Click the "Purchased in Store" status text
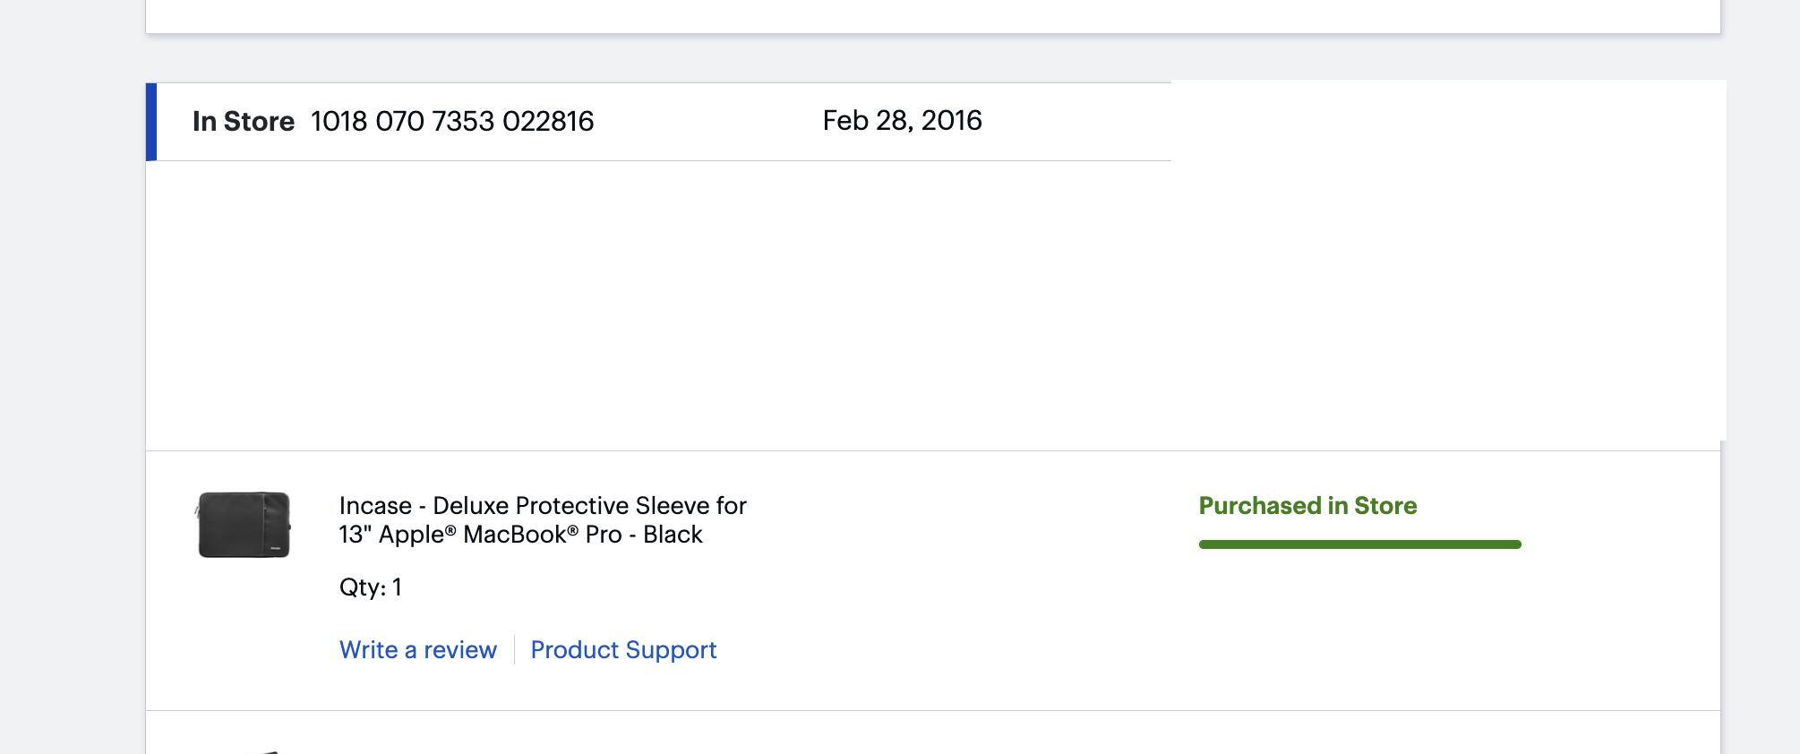1800x754 pixels. click(1307, 506)
